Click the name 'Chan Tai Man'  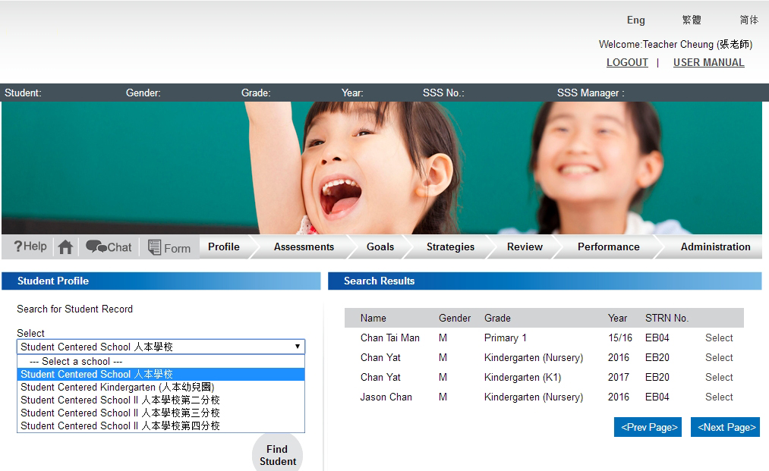[x=390, y=338]
